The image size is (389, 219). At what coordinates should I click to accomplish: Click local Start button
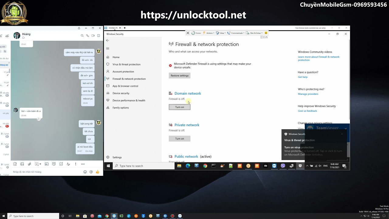tap(3, 216)
